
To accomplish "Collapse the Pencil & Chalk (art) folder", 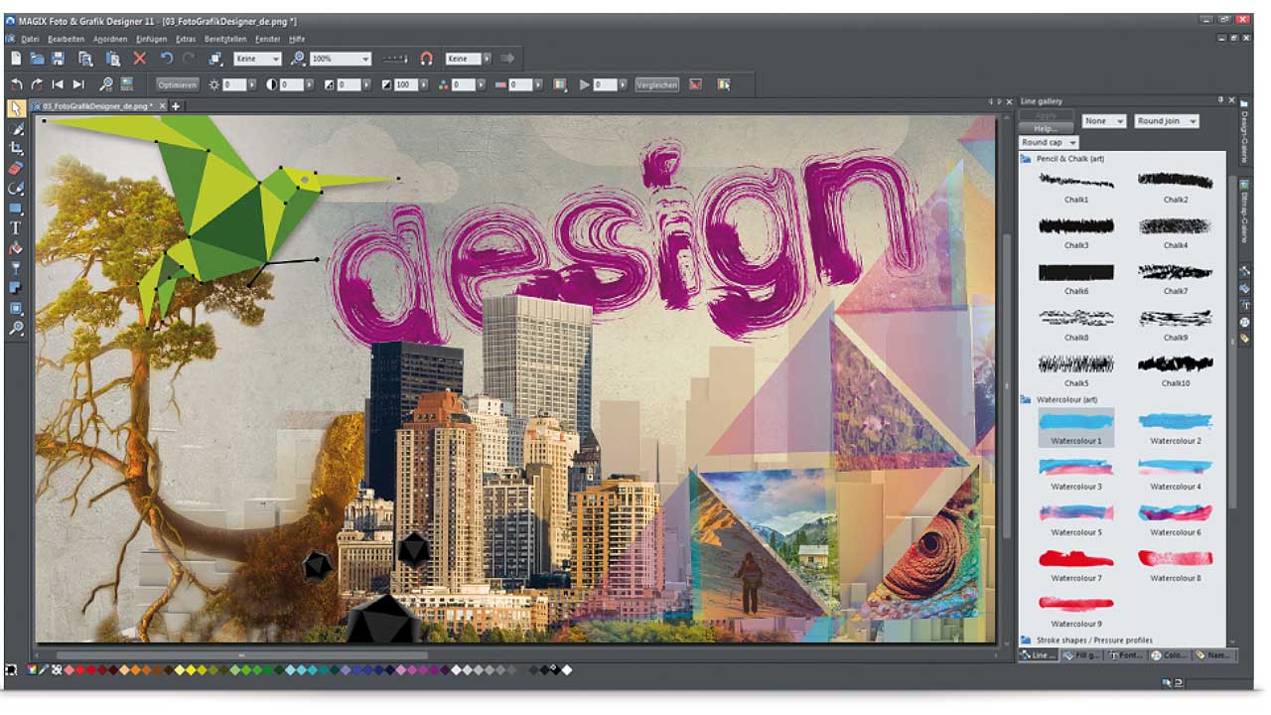I will [x=1027, y=159].
